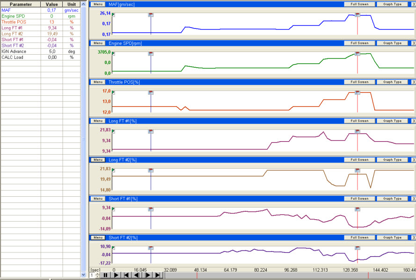Click red cursor flag on MAF graph
This screenshot has width=416, height=280.
pyautogui.click(x=358, y=15)
